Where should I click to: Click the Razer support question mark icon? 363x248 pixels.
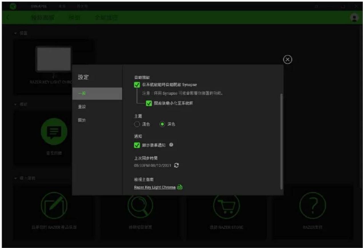(312, 206)
